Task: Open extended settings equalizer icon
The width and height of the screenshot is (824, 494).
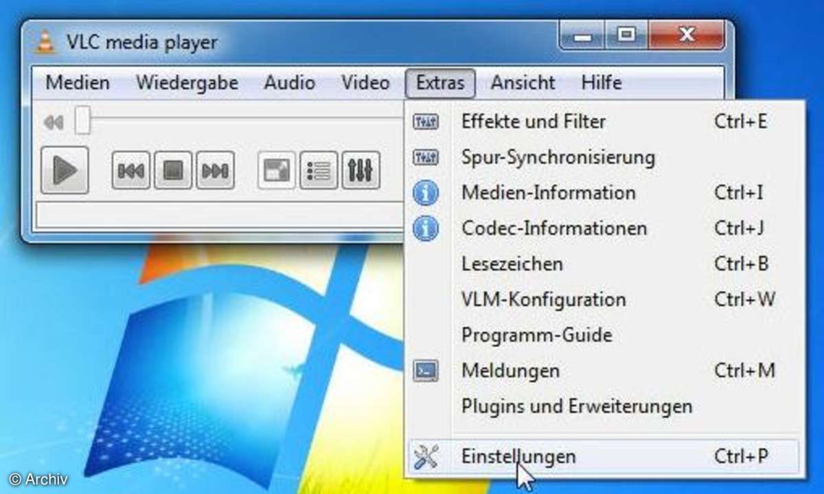Action: point(360,170)
